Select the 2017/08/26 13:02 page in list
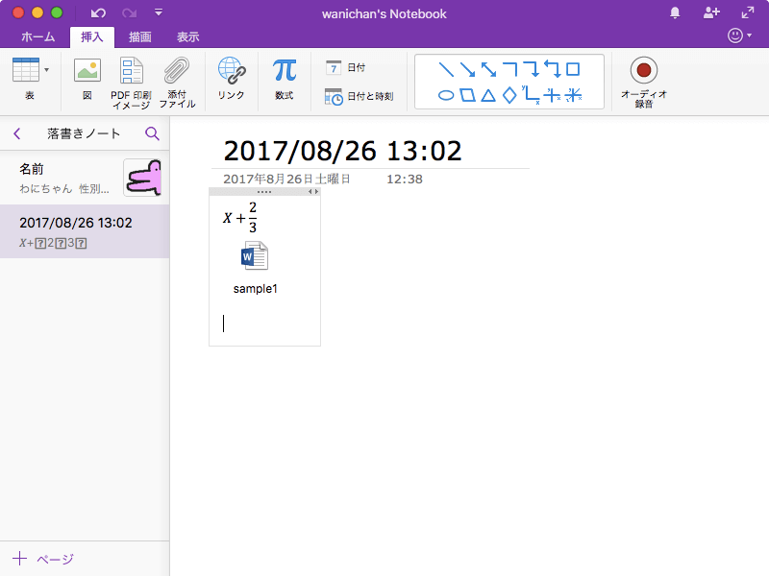 pos(85,231)
